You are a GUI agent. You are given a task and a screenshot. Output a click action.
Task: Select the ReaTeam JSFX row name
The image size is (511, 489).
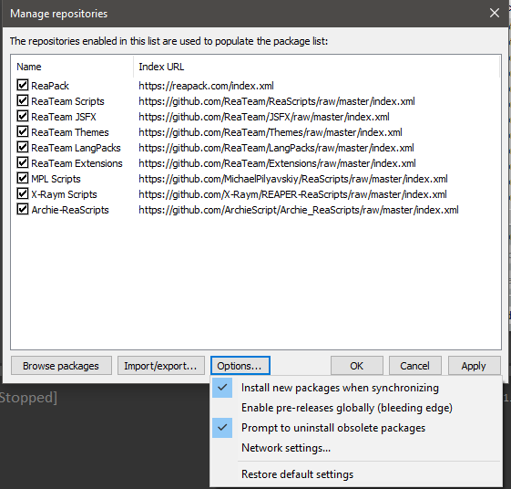pyautogui.click(x=64, y=117)
